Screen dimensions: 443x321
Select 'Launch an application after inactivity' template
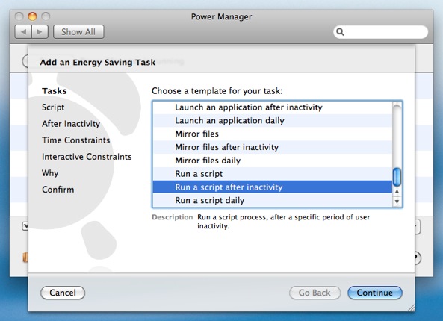(273, 107)
